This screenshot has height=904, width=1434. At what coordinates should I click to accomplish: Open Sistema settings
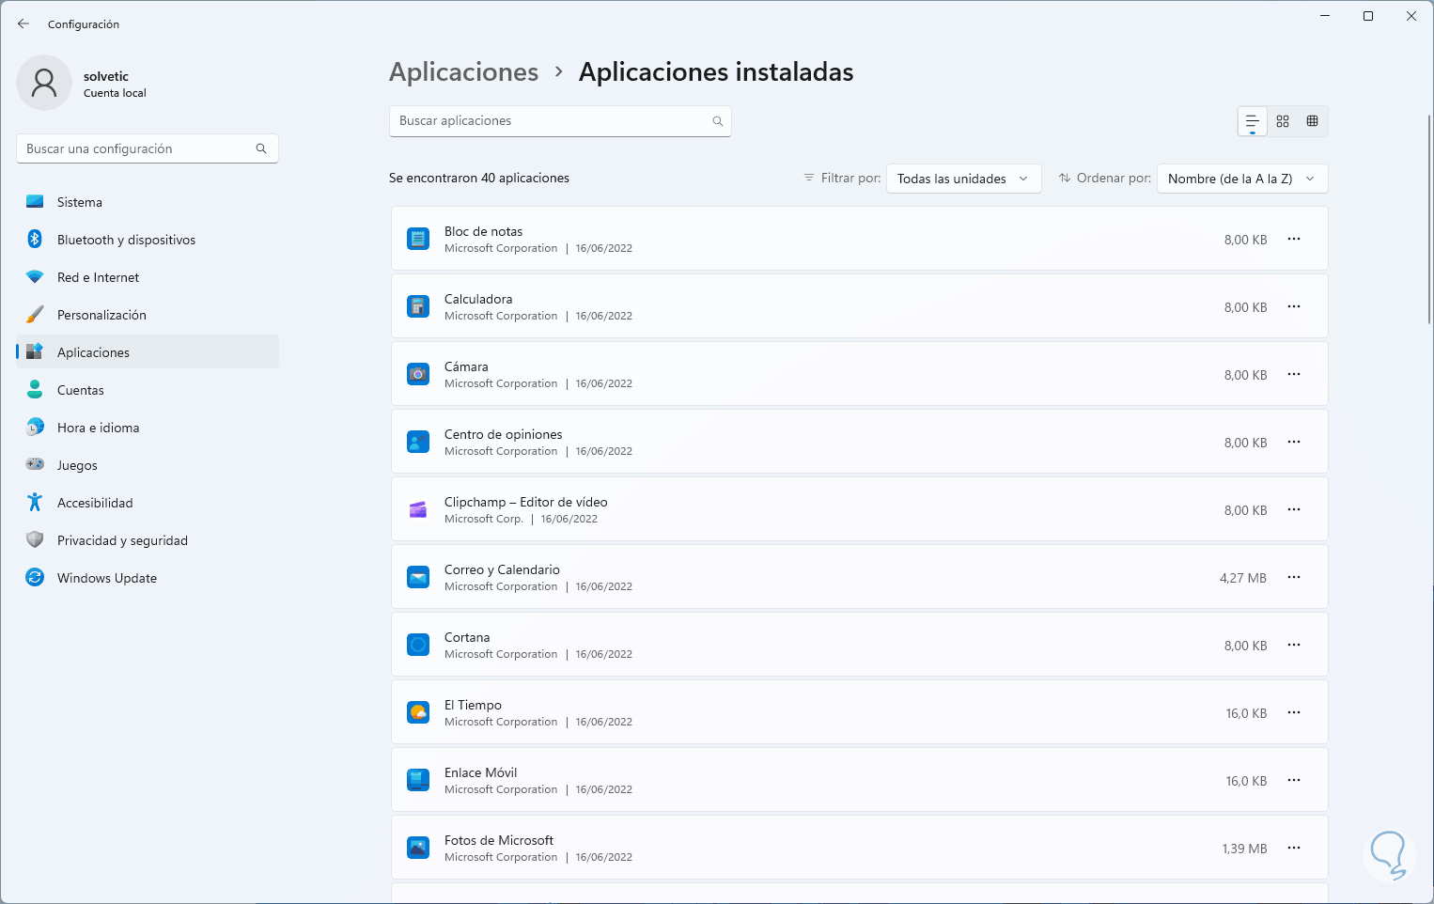(148, 202)
